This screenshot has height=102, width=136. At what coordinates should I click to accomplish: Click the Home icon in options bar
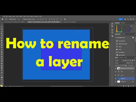click(x=3, y=19)
